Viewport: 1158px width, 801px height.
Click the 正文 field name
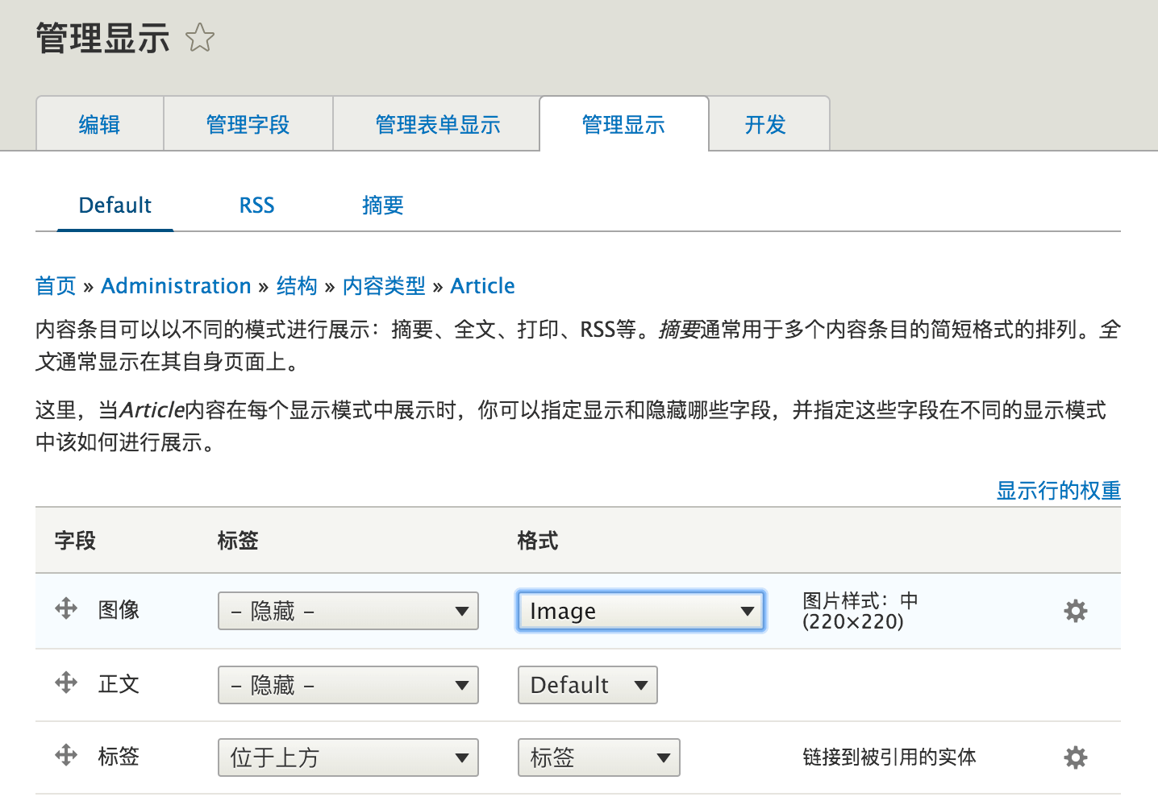(x=119, y=684)
